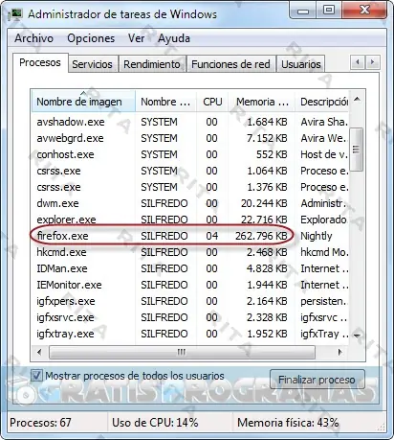Click the Task Manager title bar icon
394x440 pixels.
[x=16, y=13]
